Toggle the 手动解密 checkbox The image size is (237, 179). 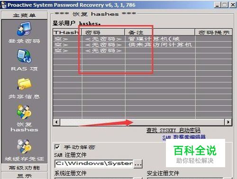[57, 147]
